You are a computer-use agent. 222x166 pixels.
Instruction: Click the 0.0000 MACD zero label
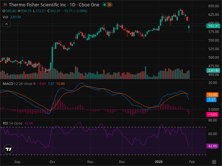(213, 110)
